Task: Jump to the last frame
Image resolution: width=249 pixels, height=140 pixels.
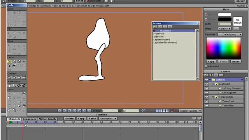Action: [x=89, y=110]
